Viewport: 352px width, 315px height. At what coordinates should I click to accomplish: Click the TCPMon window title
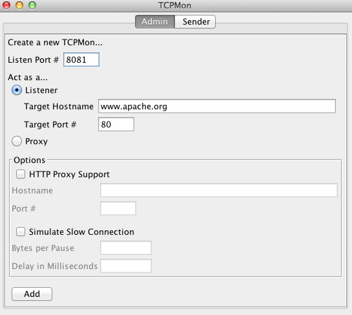click(174, 5)
